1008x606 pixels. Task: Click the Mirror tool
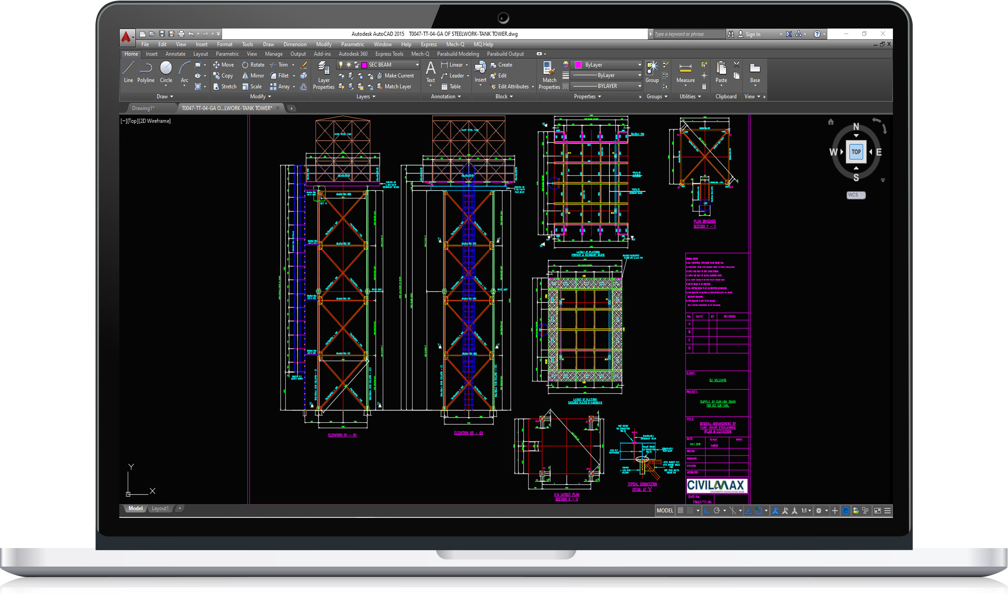[x=253, y=76]
